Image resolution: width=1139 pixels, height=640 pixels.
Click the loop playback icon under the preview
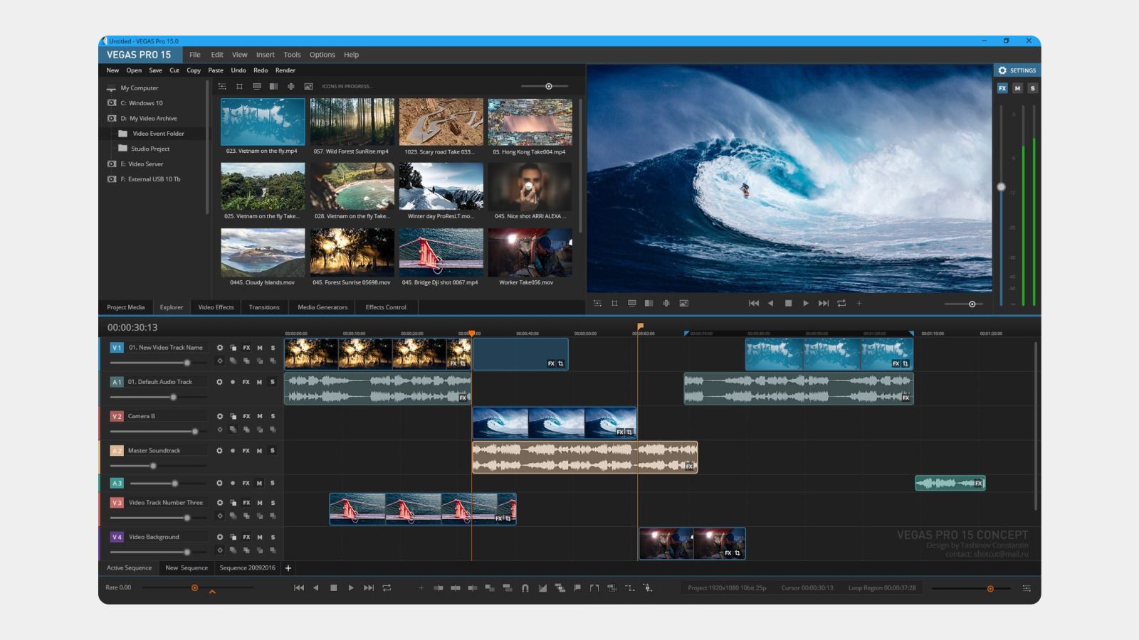[x=841, y=303]
